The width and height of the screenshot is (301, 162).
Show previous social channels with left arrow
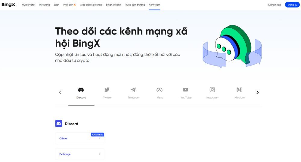coord(60,92)
